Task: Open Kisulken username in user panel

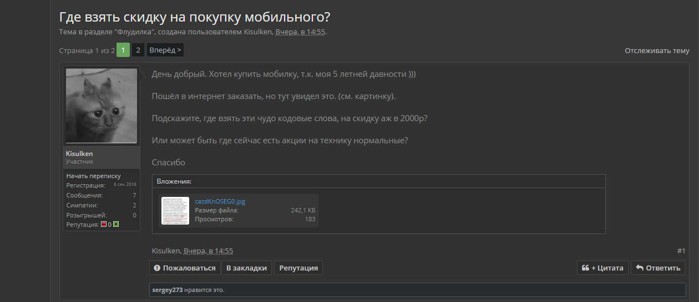Action: (79, 153)
